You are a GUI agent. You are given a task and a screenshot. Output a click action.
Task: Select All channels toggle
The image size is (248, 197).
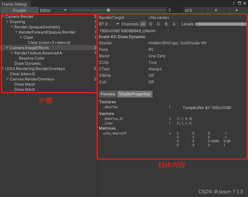point(143,24)
